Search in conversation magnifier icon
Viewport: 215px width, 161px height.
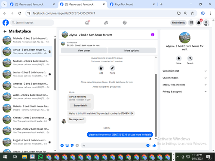click(x=190, y=58)
